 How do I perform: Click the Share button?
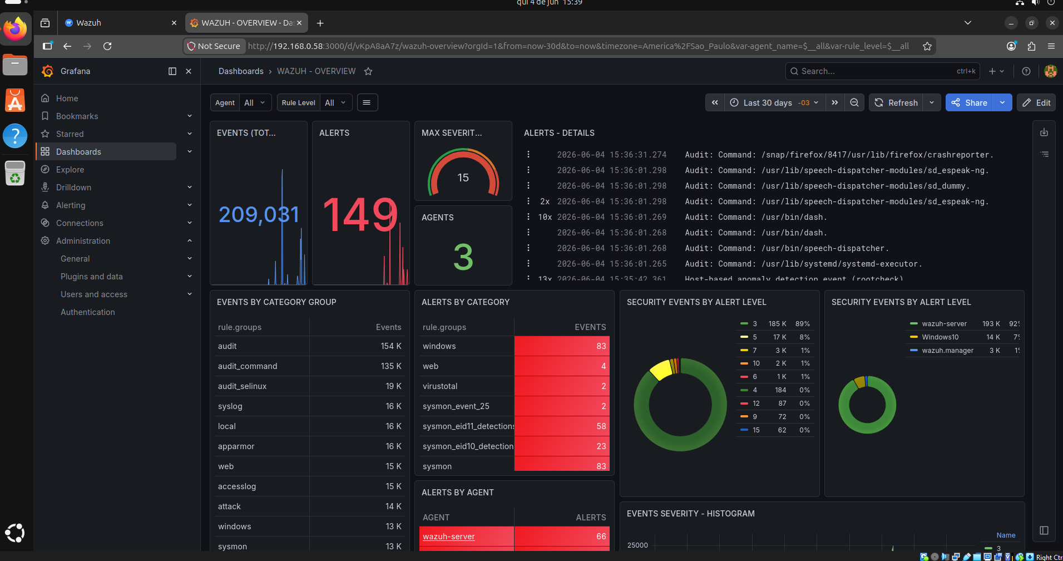[969, 102]
